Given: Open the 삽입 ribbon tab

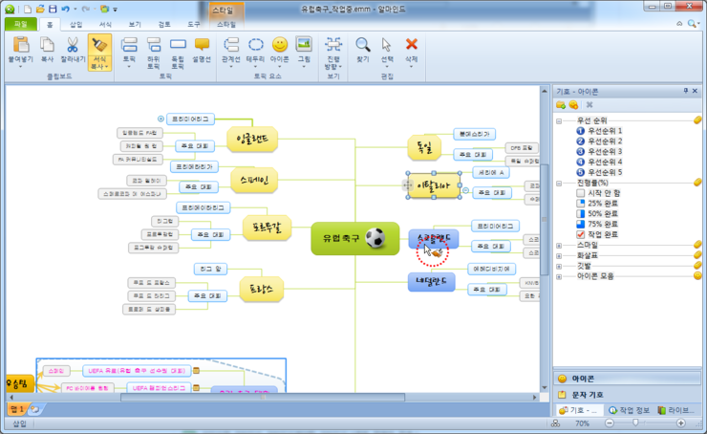Looking at the screenshot, I should (x=76, y=23).
